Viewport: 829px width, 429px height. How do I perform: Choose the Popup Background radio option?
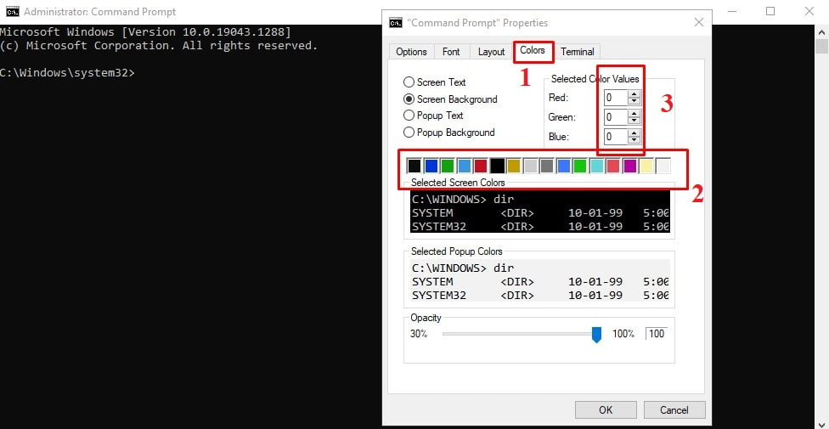click(x=448, y=133)
